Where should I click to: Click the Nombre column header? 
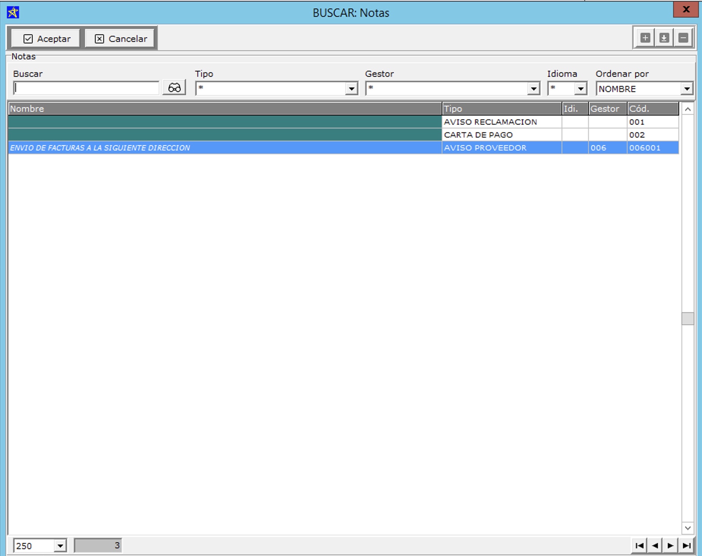click(x=225, y=109)
